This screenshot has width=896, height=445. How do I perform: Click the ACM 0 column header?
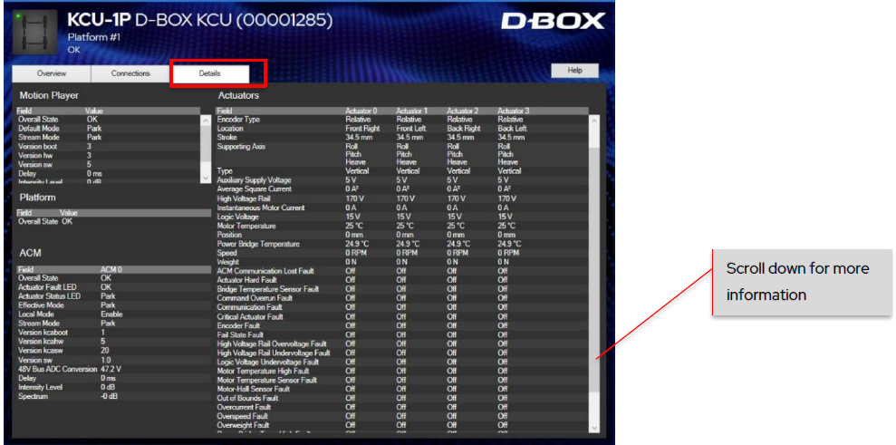(111, 269)
